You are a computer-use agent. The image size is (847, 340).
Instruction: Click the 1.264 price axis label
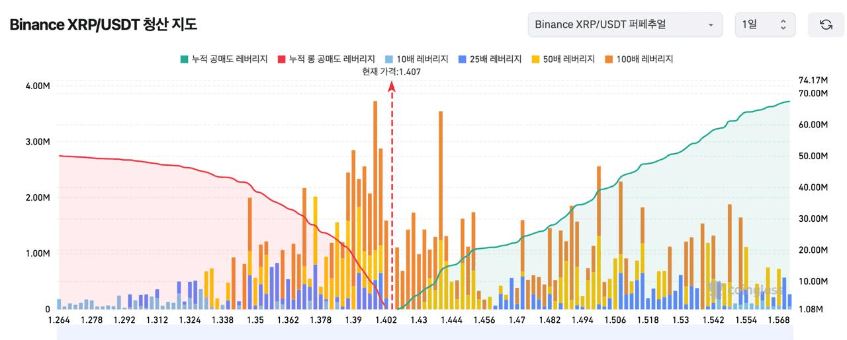[x=60, y=320]
